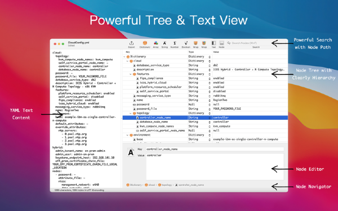Image resolution: width=338 pixels, height=211 pixels.
Task: Collapse the features node chevron
Action: pyautogui.click(x=131, y=74)
